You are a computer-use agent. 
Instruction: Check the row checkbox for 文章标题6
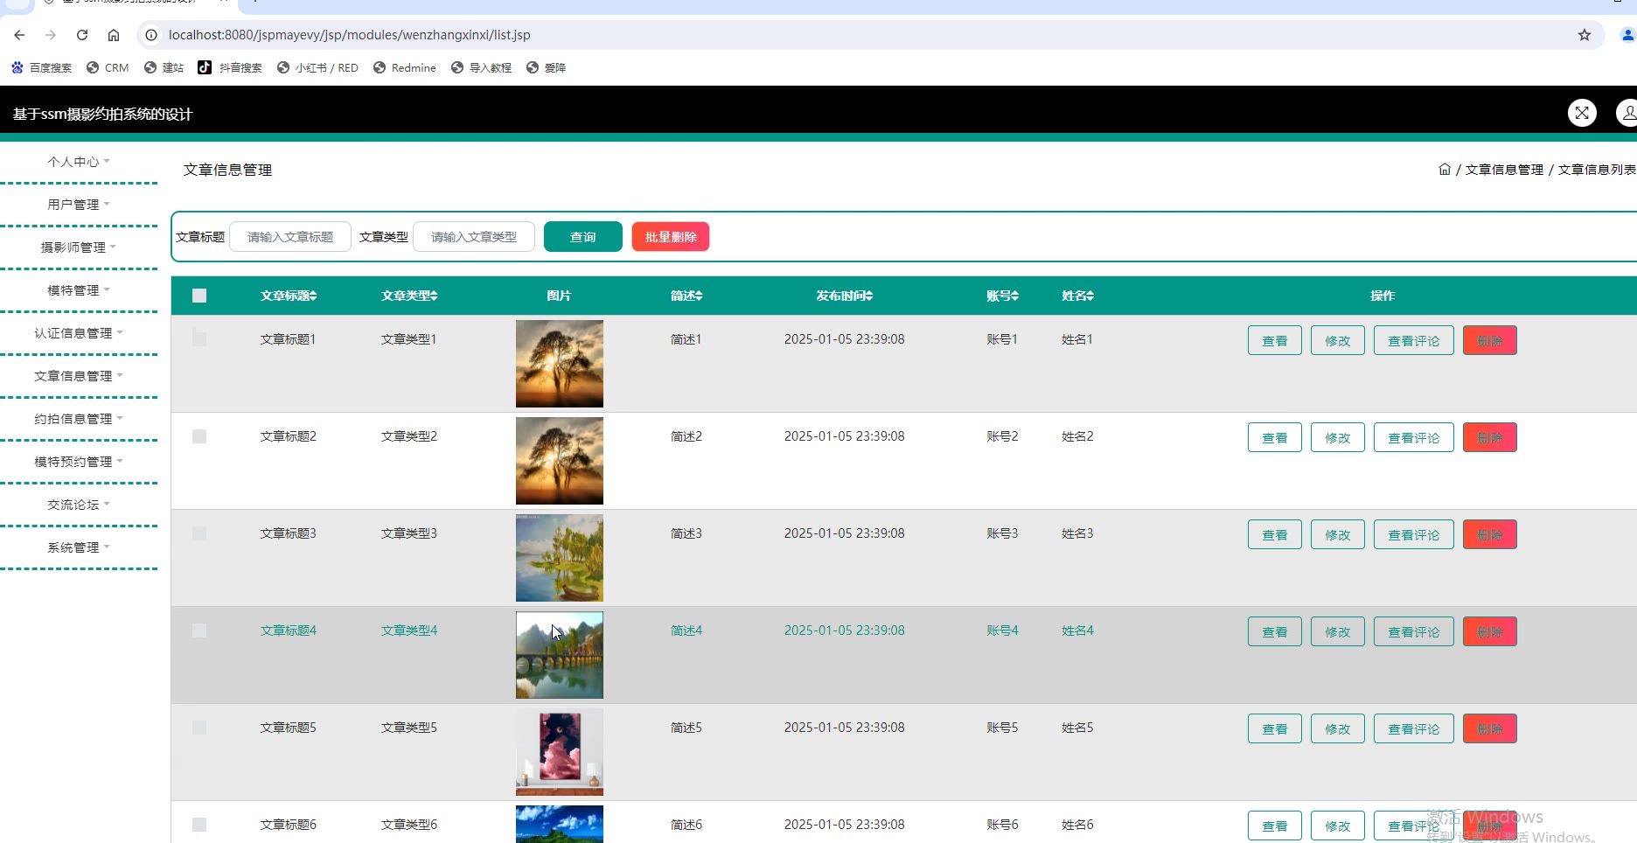point(199,824)
